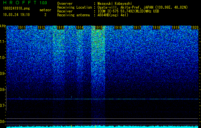This screenshot has width=201, height=128.
Task: Click the 1915 time marker
Action: click(99, 28)
